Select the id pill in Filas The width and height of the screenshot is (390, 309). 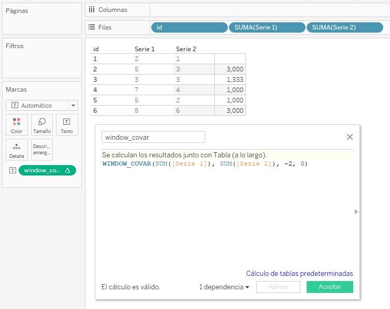(189, 27)
